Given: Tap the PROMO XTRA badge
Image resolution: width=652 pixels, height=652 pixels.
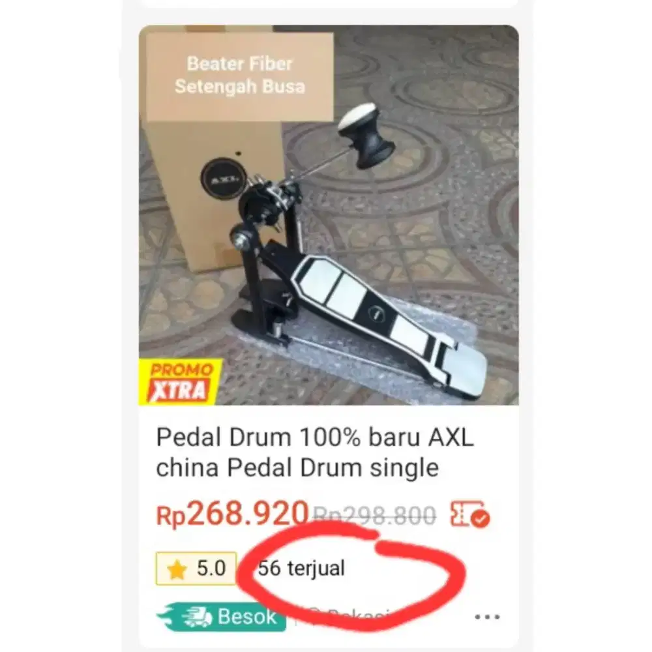Looking at the screenshot, I should tap(181, 383).
